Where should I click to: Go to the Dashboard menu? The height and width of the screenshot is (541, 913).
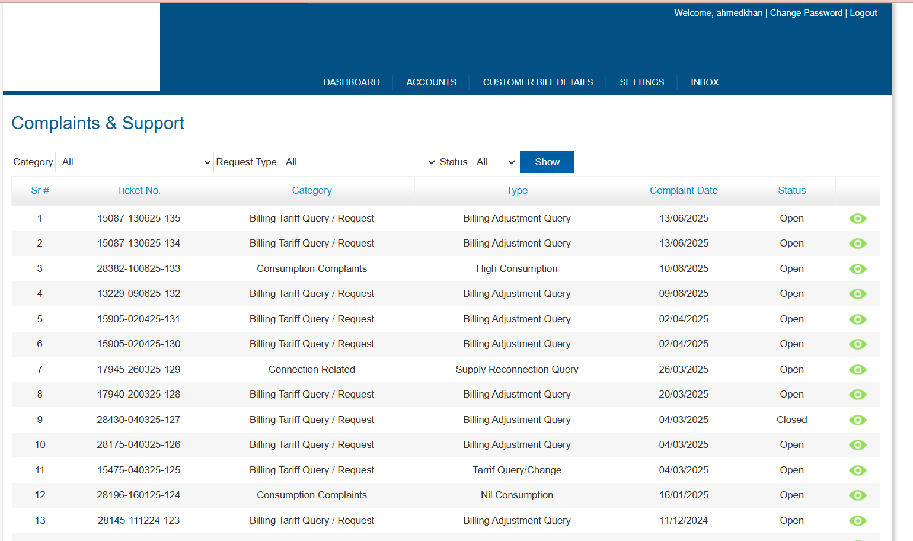352,82
